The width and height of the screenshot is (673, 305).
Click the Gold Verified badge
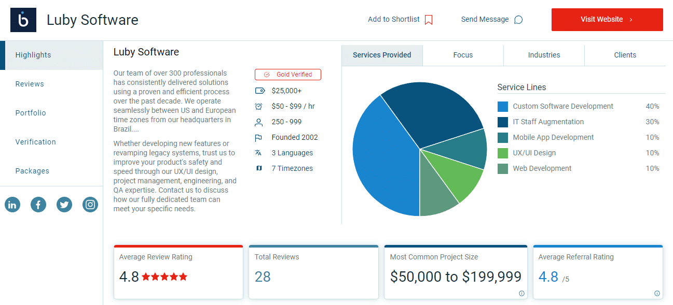(x=288, y=75)
